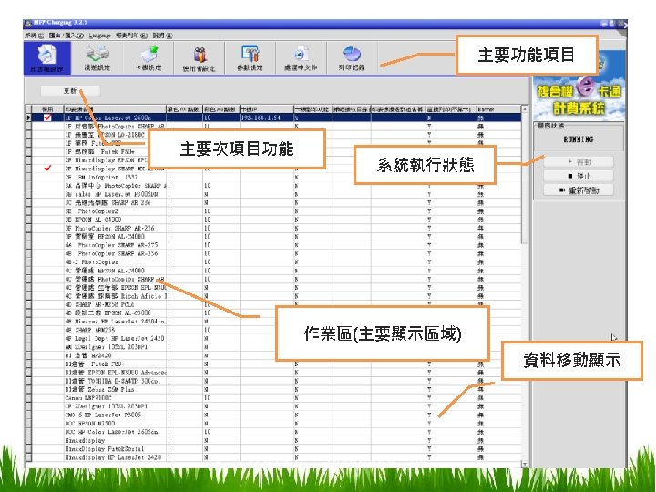Click the table scrollbar down arrow

click(x=525, y=464)
